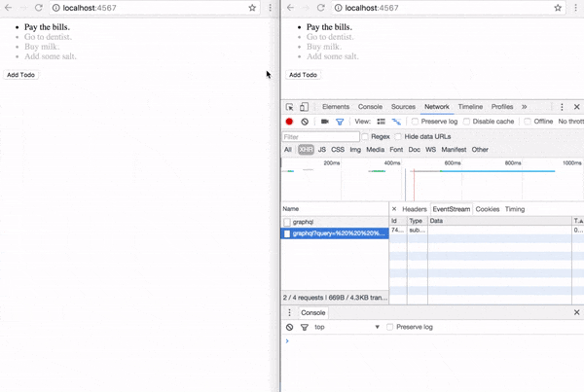This screenshot has height=392, width=584.
Task: Filter requests by JS
Action: (x=322, y=150)
